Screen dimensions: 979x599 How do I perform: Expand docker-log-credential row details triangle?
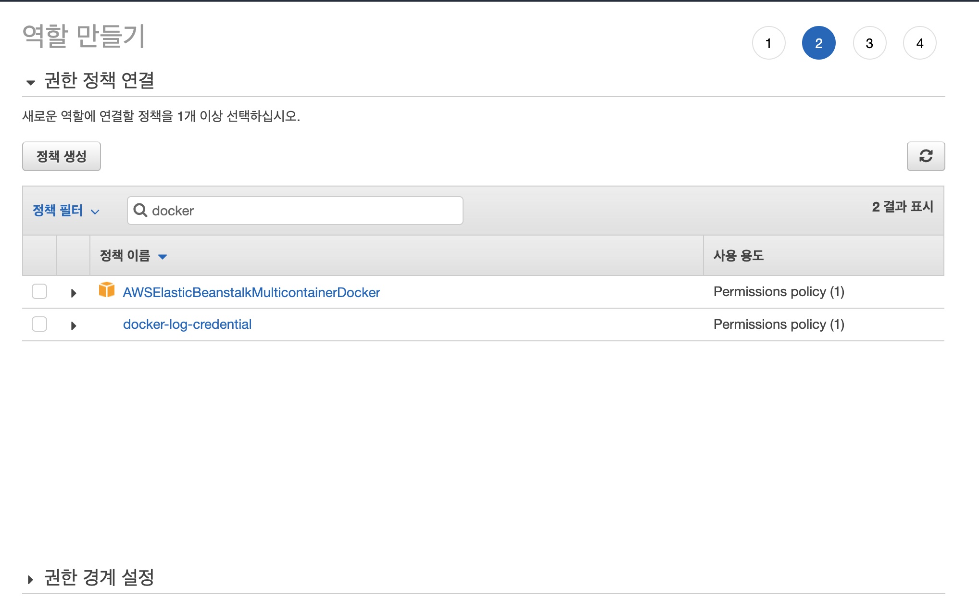pos(73,325)
